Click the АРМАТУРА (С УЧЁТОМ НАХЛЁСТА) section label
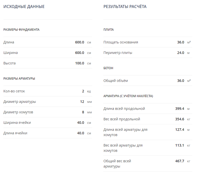 pyautogui.click(x=128, y=96)
